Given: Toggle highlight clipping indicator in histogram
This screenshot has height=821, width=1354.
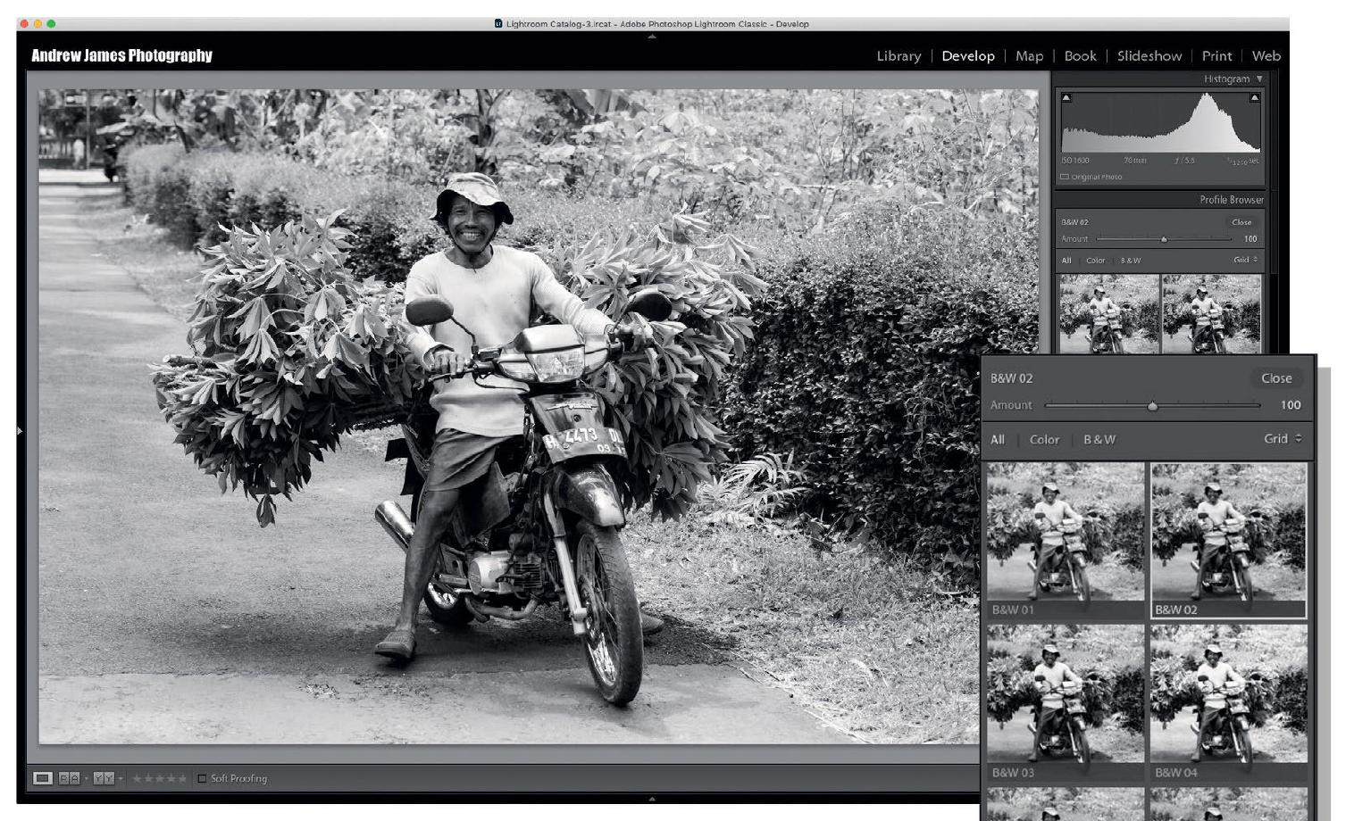Looking at the screenshot, I should [x=1254, y=97].
